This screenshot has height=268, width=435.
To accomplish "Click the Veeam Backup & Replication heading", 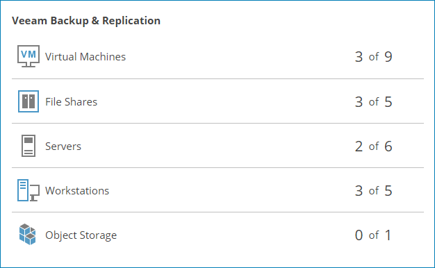I will coord(86,21).
